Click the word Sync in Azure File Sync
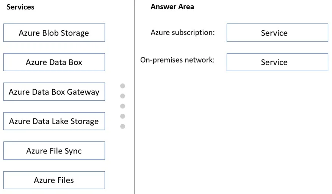Viewport: 332px width, 194px height. [73, 151]
